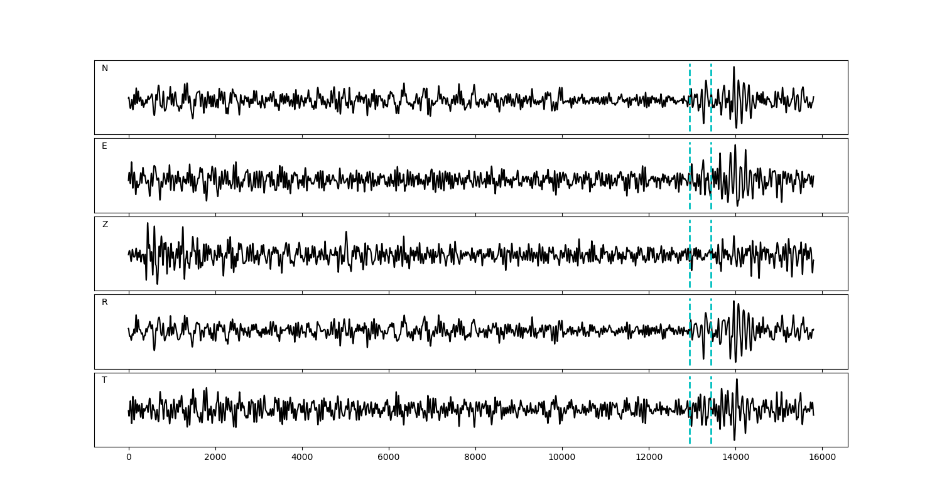This screenshot has height=502, width=942.
Task: Click the R component label
Action: pos(105,302)
